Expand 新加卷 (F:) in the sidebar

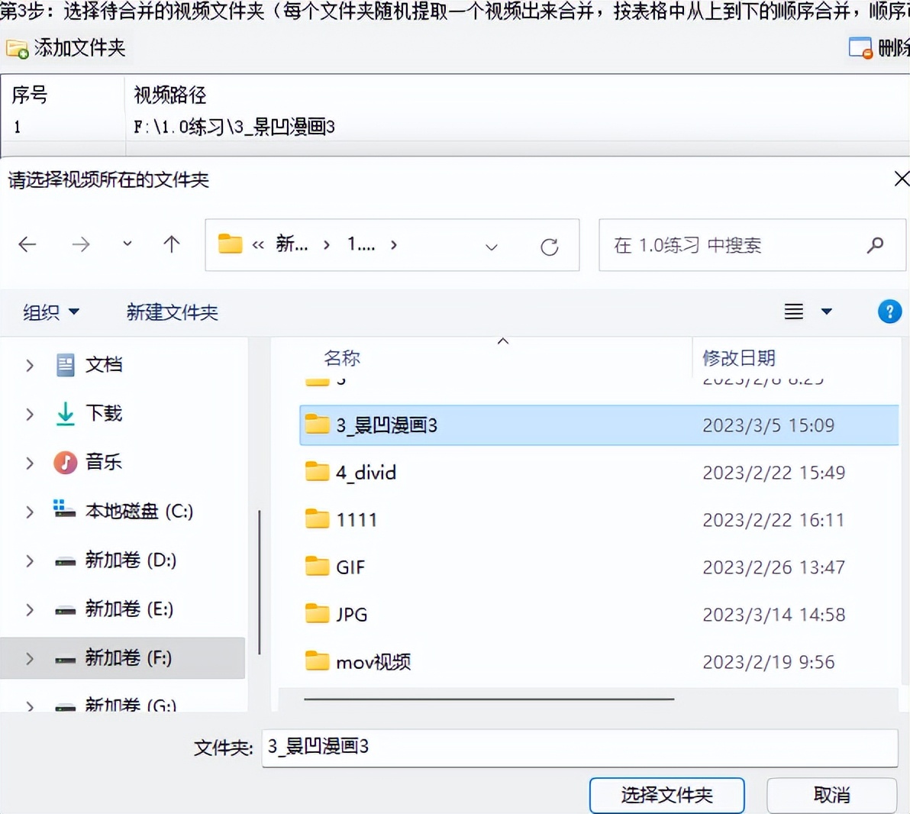29,658
